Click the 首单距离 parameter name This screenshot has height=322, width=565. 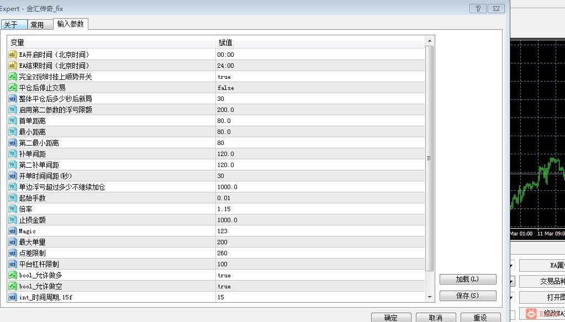[33, 121]
